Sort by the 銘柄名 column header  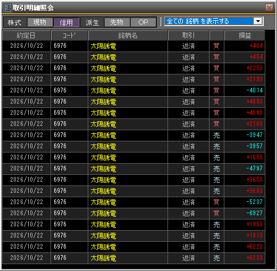tap(128, 36)
